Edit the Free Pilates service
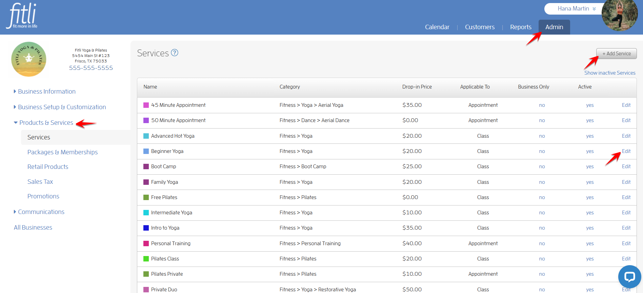Screen dimensions: 643x293 pyautogui.click(x=626, y=197)
